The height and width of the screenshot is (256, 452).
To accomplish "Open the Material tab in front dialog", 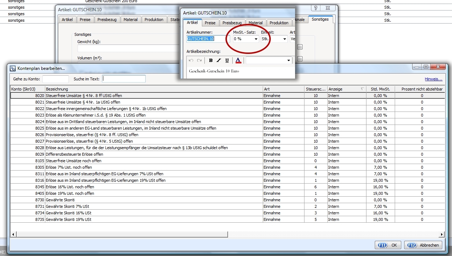I will tap(256, 23).
